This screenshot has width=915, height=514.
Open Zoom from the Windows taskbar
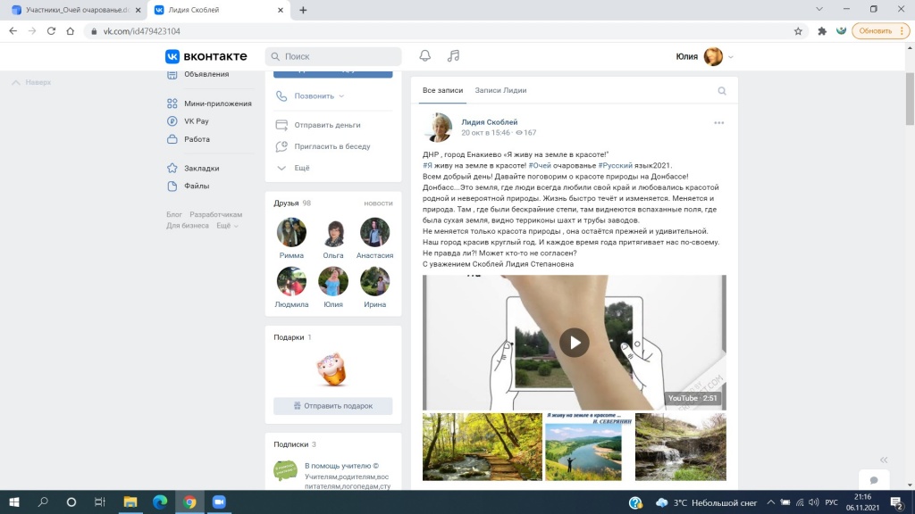point(219,502)
